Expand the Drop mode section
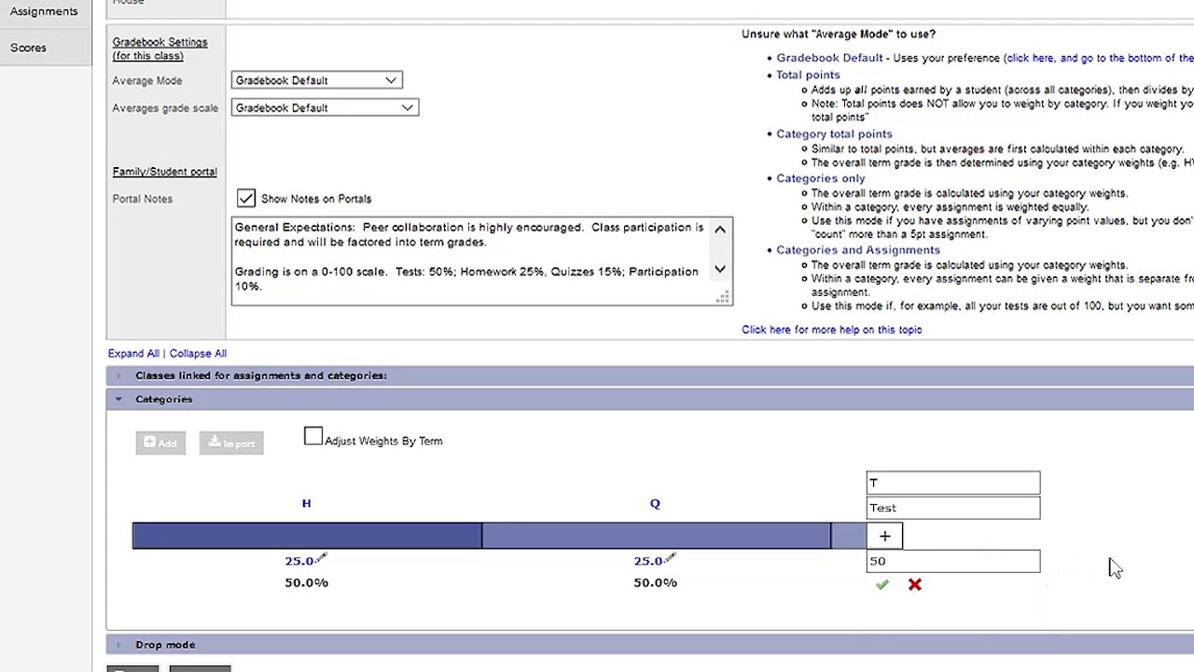 pyautogui.click(x=165, y=645)
